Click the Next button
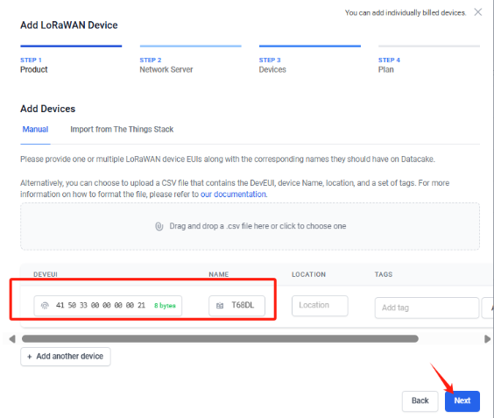This screenshot has width=494, height=418. [462, 401]
